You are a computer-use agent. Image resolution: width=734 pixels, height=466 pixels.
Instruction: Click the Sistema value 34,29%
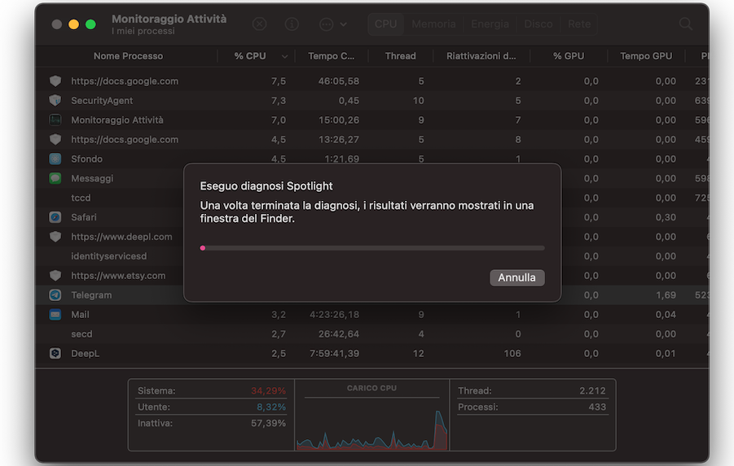(268, 390)
